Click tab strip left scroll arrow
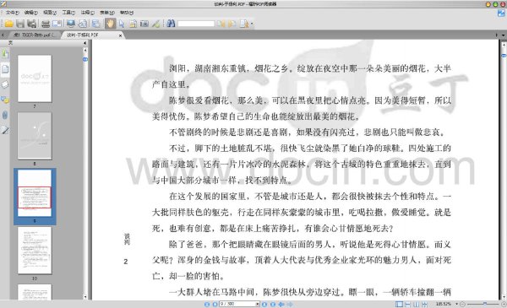Image resolution: width=507 pixels, height=308 pixels. 3,35
